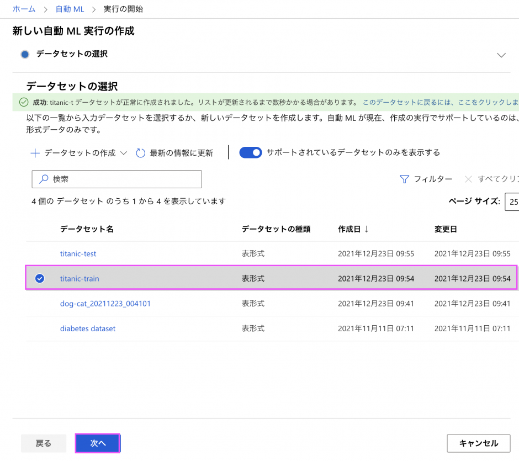Click 作成日 09:55 cell of titanic-test
The width and height of the screenshot is (519, 461).
(376, 254)
